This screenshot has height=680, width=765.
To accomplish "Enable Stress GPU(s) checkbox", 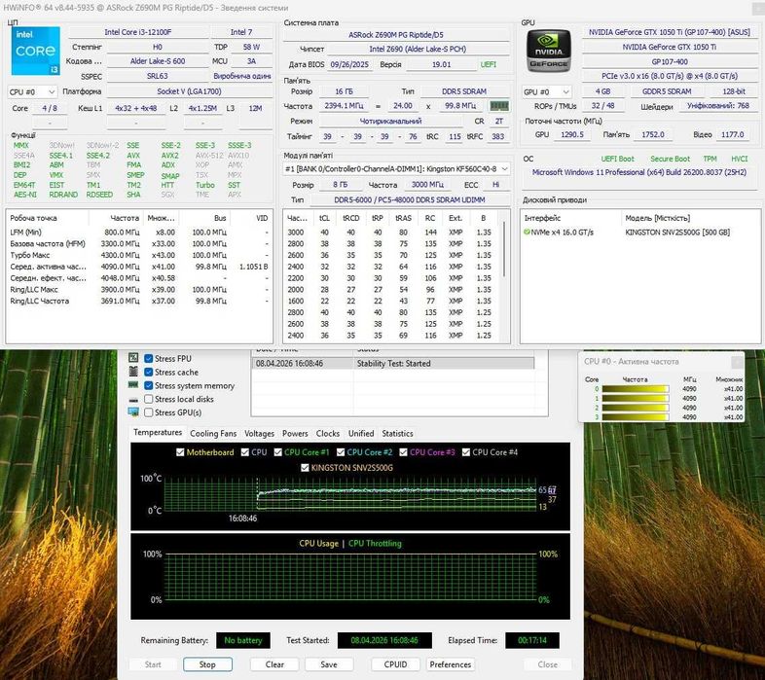I will 149,412.
